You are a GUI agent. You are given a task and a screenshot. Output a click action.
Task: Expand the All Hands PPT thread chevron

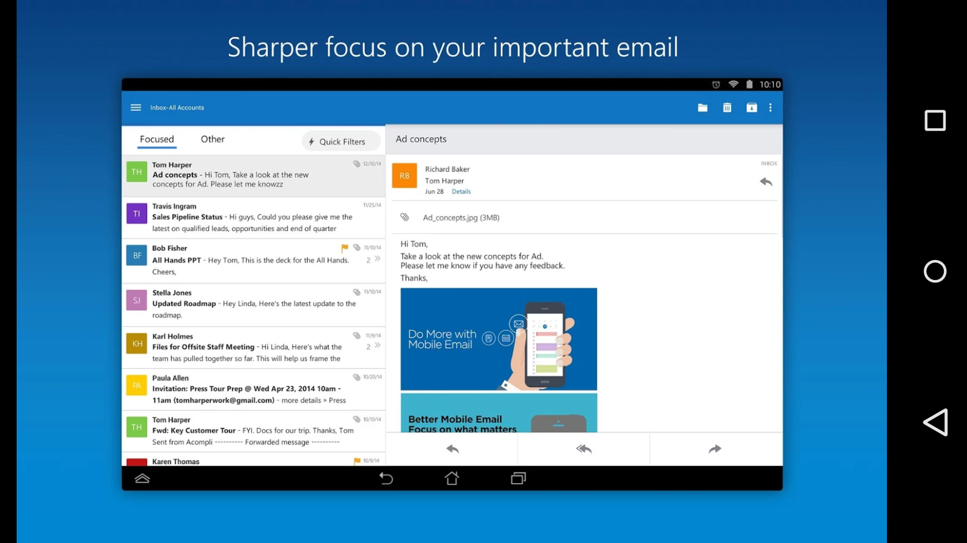coord(377,259)
